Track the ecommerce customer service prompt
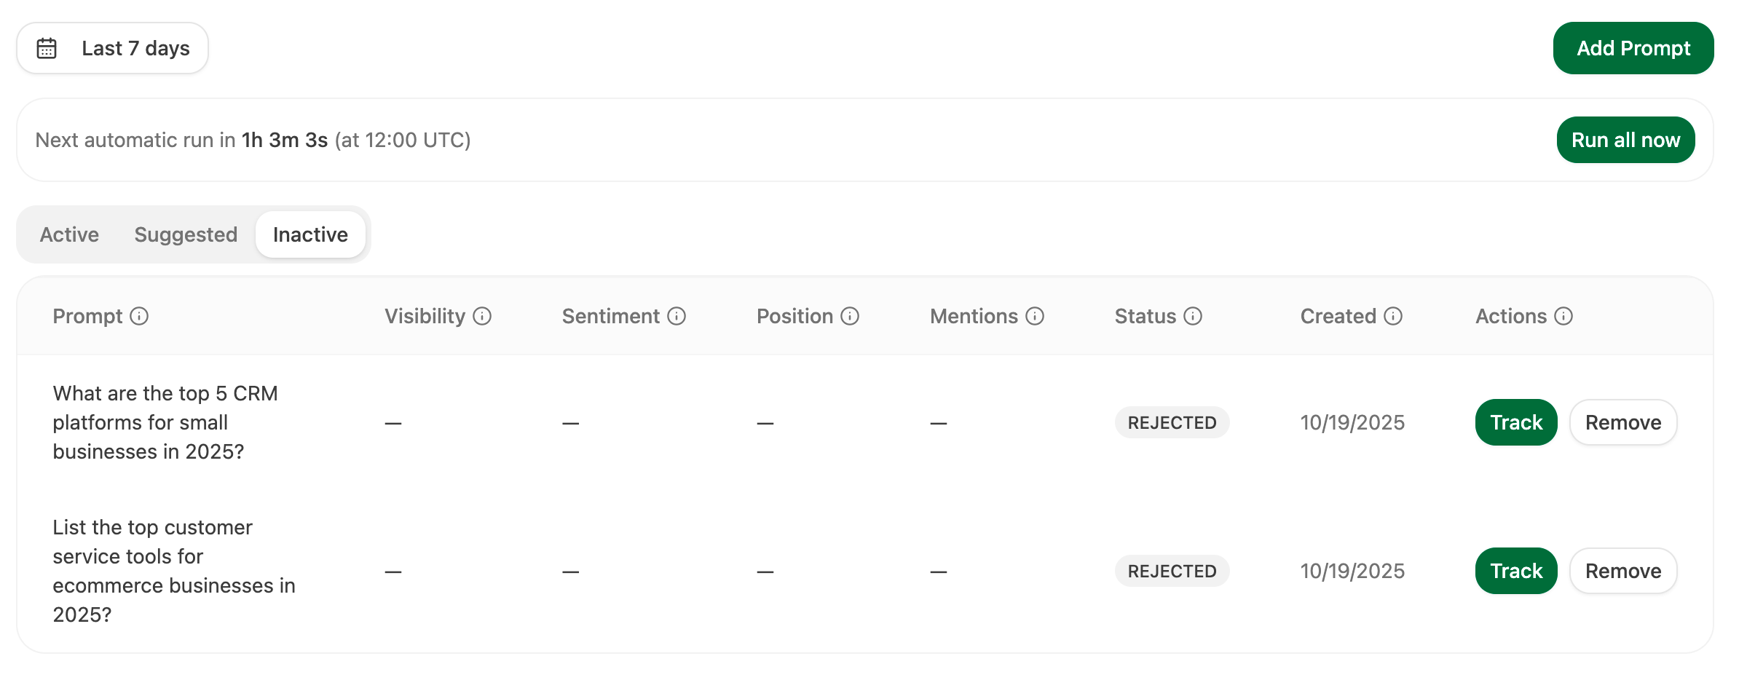 click(1515, 571)
